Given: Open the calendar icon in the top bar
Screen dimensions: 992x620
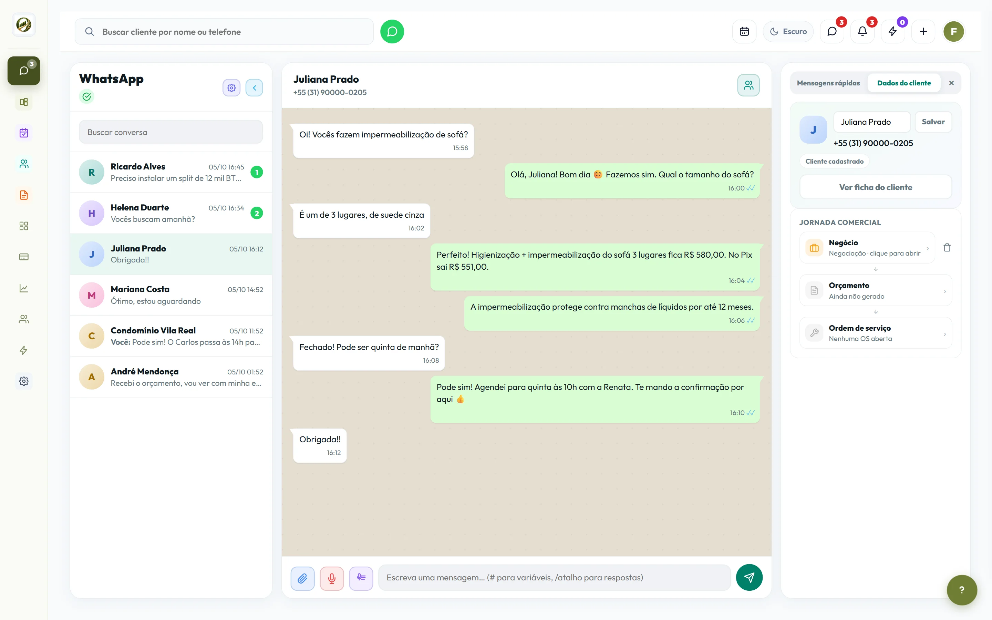Looking at the screenshot, I should point(744,32).
